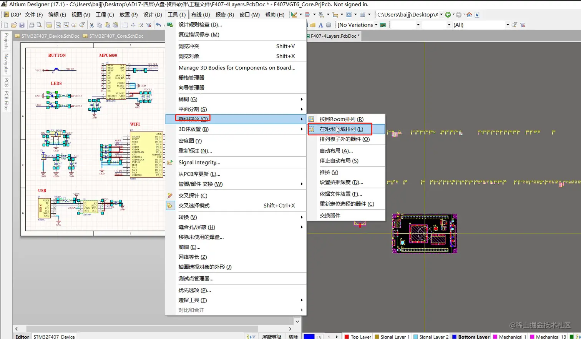Viewport: 581px width, 339px height.
Task: Click the Signal Layer 1 color swatch
Action: [x=377, y=337]
